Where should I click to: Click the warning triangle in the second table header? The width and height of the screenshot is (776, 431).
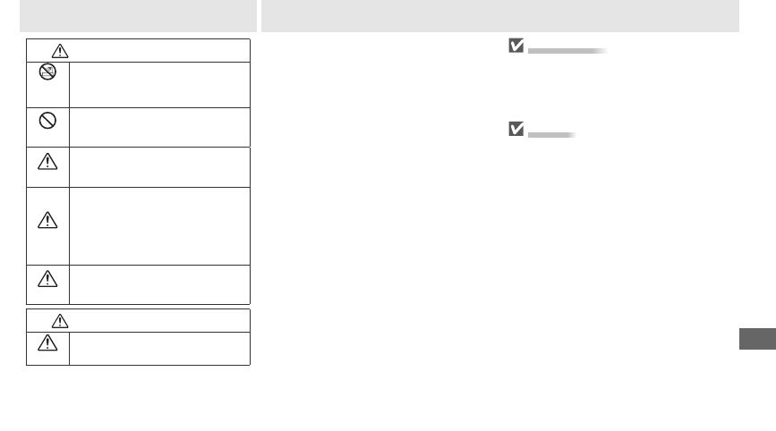coord(60,321)
